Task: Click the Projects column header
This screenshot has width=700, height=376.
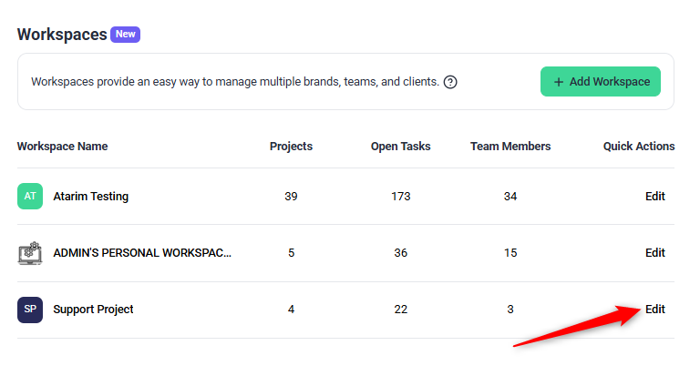Action: coord(291,147)
